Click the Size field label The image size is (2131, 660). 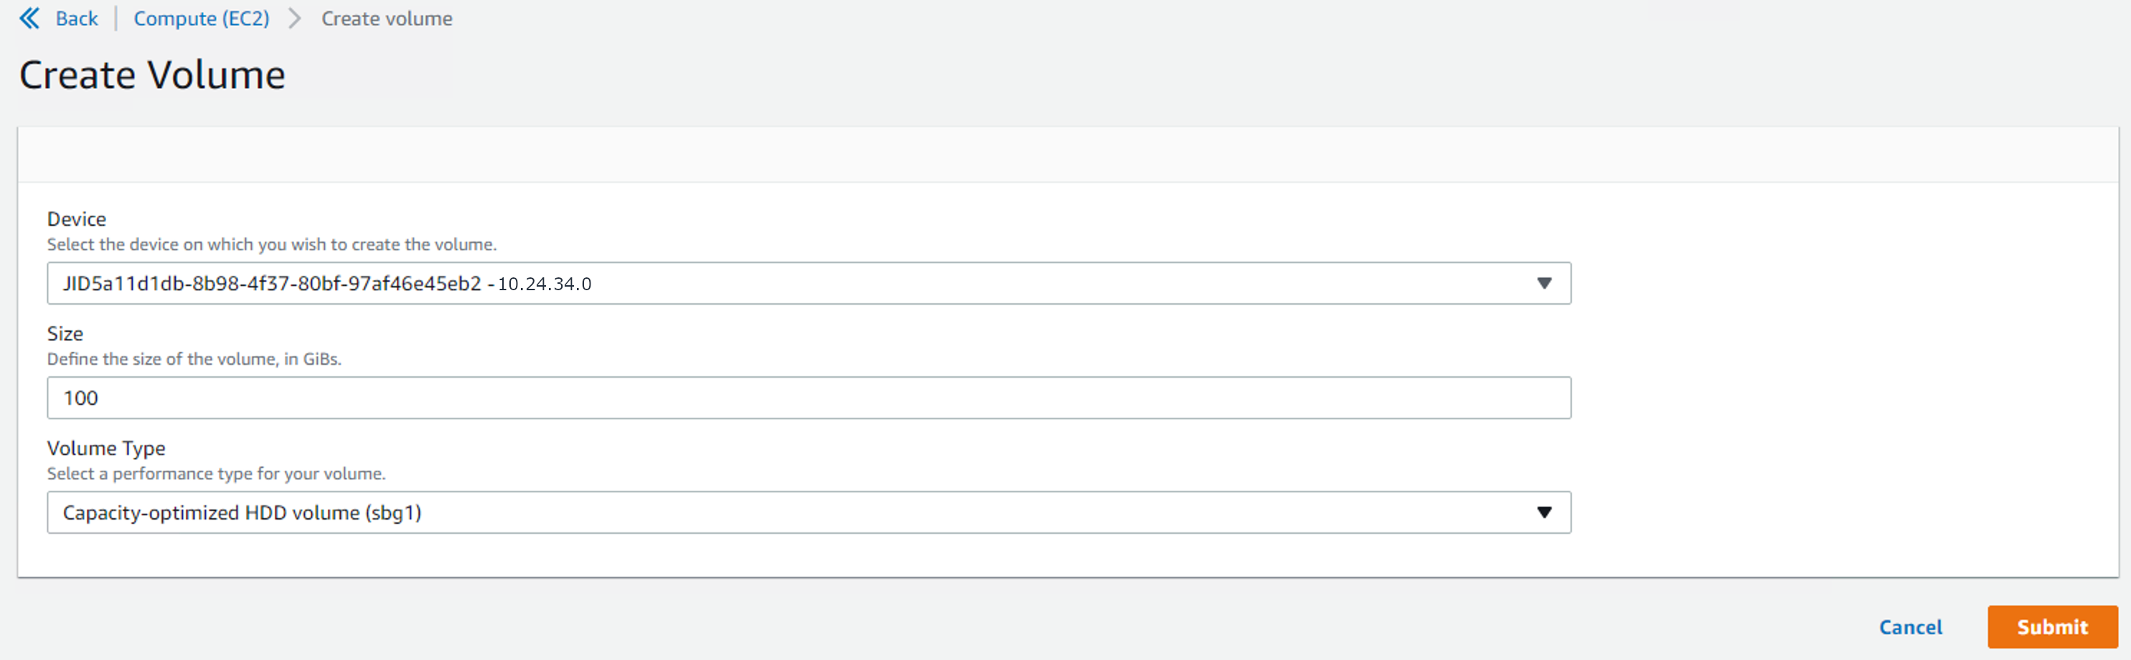[x=65, y=334]
